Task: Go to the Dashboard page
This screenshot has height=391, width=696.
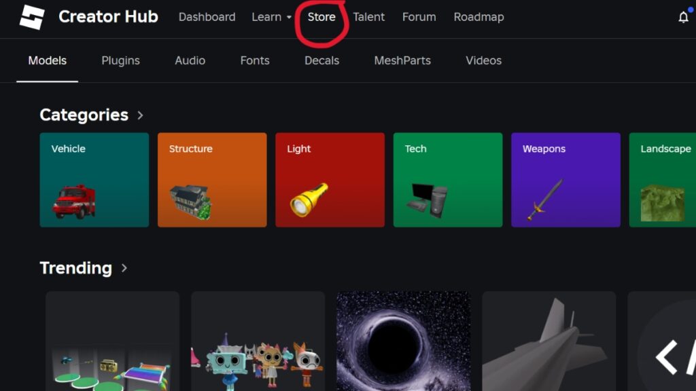Action: point(207,17)
